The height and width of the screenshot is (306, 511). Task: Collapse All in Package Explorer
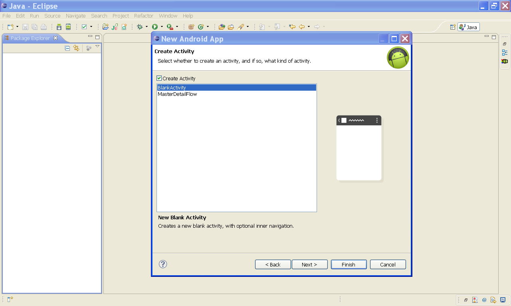(x=67, y=48)
